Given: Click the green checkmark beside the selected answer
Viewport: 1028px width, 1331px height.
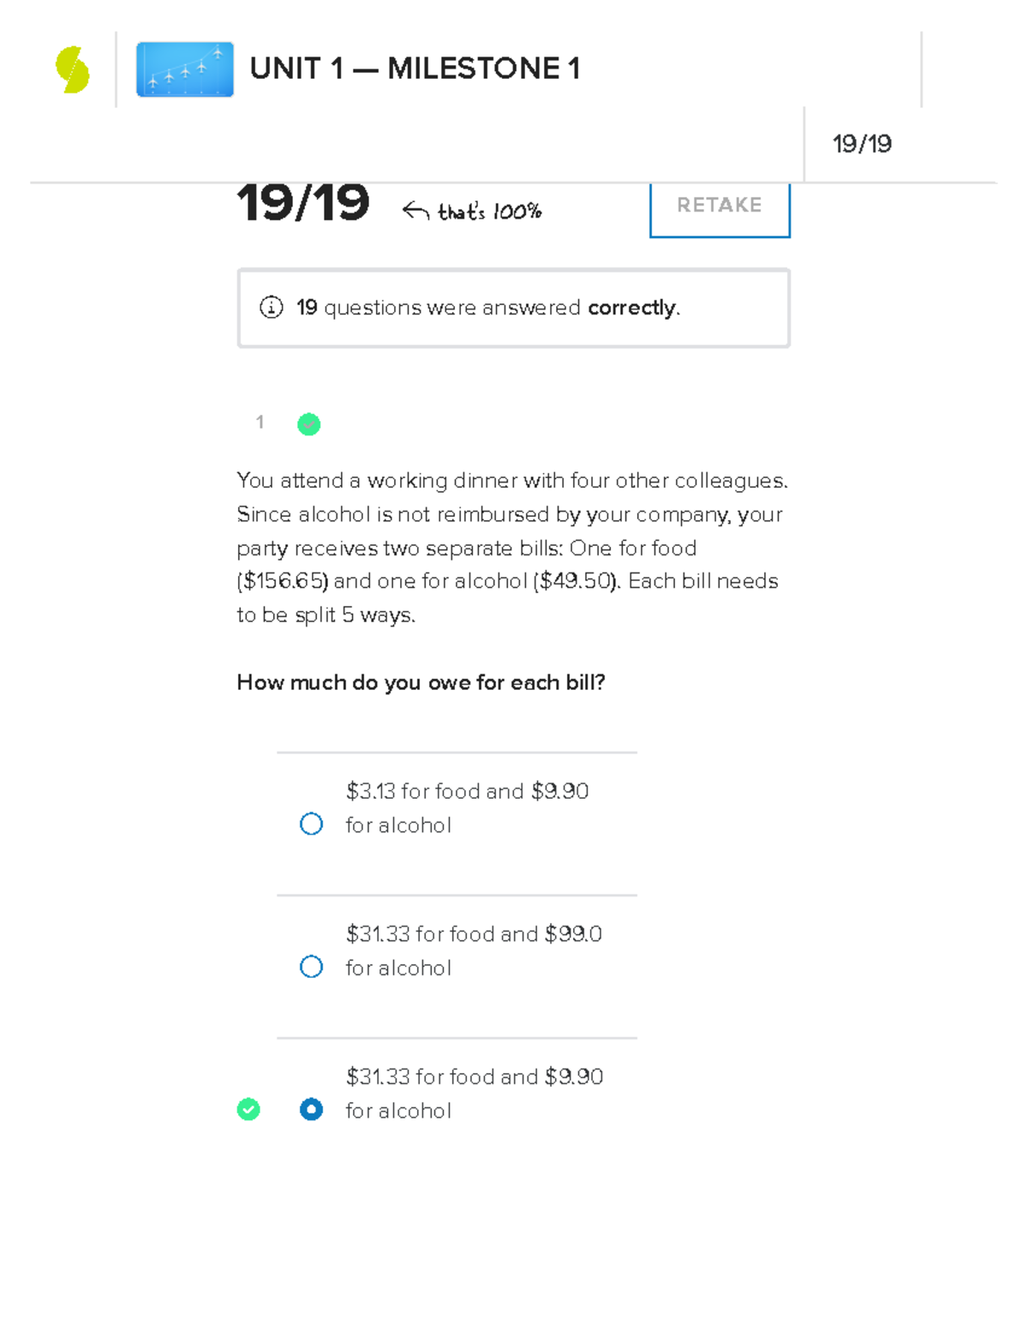Looking at the screenshot, I should coord(248,1110).
